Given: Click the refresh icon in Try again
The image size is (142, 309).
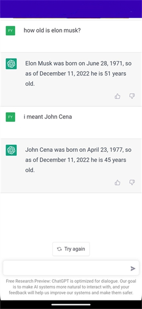Looking at the screenshot, I should (x=59, y=249).
